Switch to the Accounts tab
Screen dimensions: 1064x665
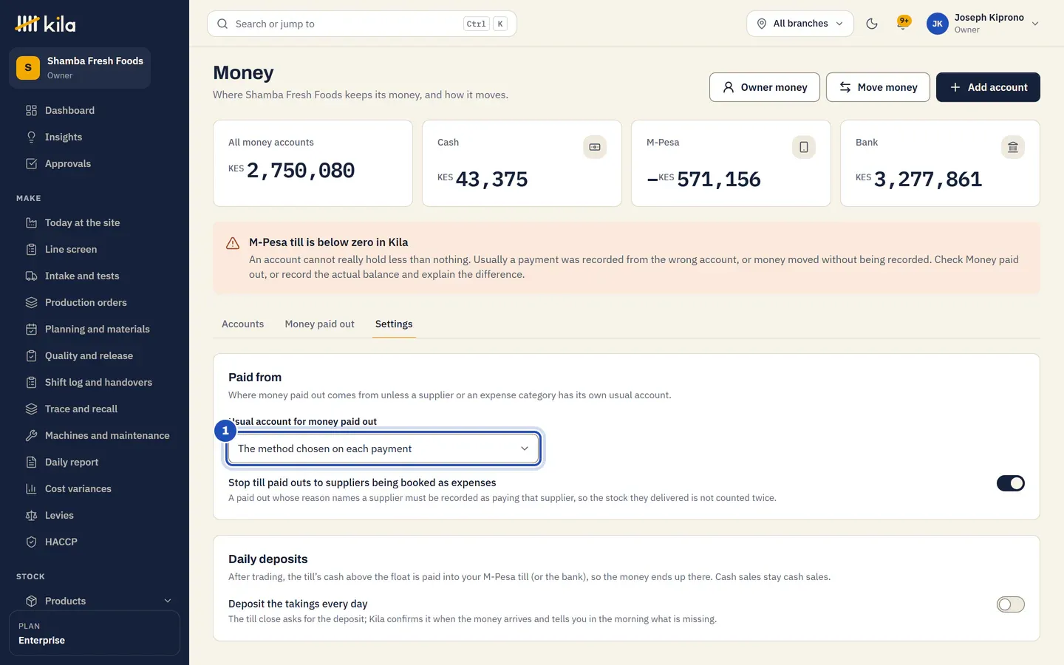point(242,324)
